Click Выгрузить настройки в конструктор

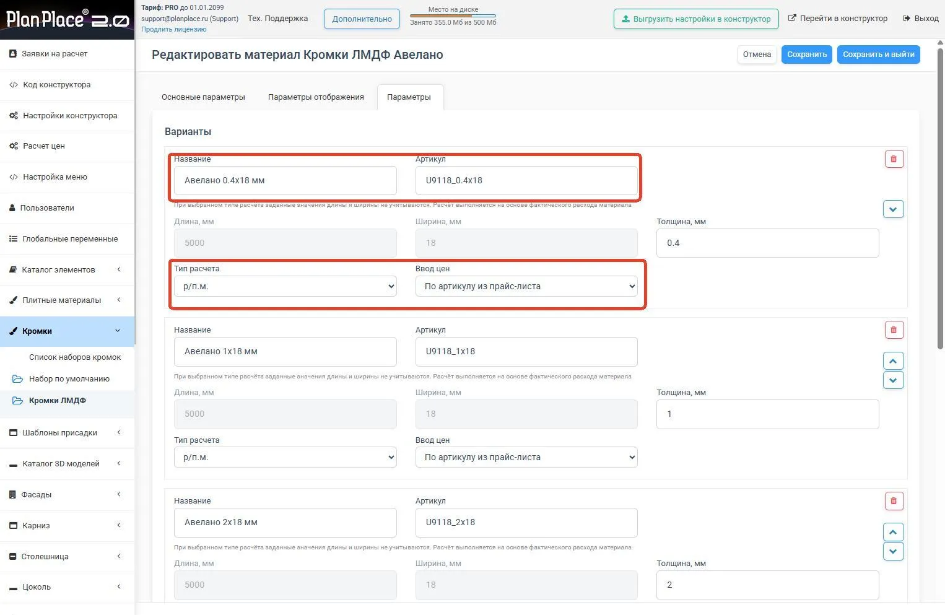697,19
